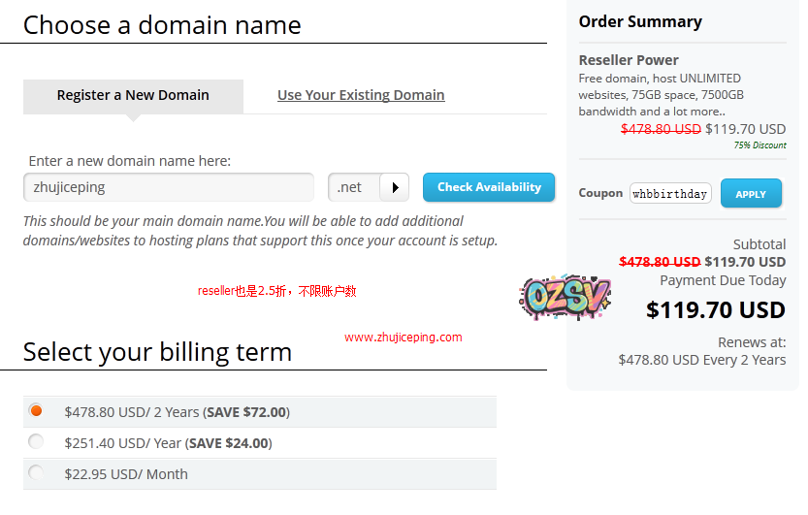Click the OZSV graffiti logo

pyautogui.click(x=566, y=296)
